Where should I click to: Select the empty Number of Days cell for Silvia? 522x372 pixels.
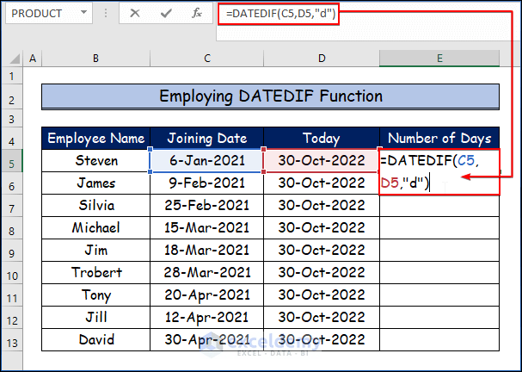point(439,205)
